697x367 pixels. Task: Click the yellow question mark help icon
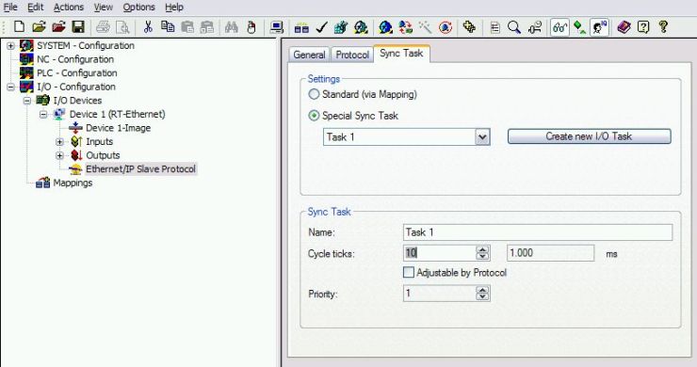663,27
